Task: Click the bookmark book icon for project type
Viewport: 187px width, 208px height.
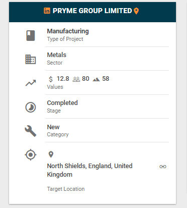Action: [31, 35]
